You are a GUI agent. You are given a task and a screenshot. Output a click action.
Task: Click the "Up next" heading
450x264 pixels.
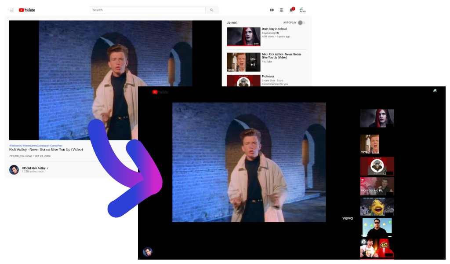tap(232, 23)
